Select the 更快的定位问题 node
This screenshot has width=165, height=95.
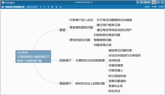pyautogui.click(x=80, y=40)
